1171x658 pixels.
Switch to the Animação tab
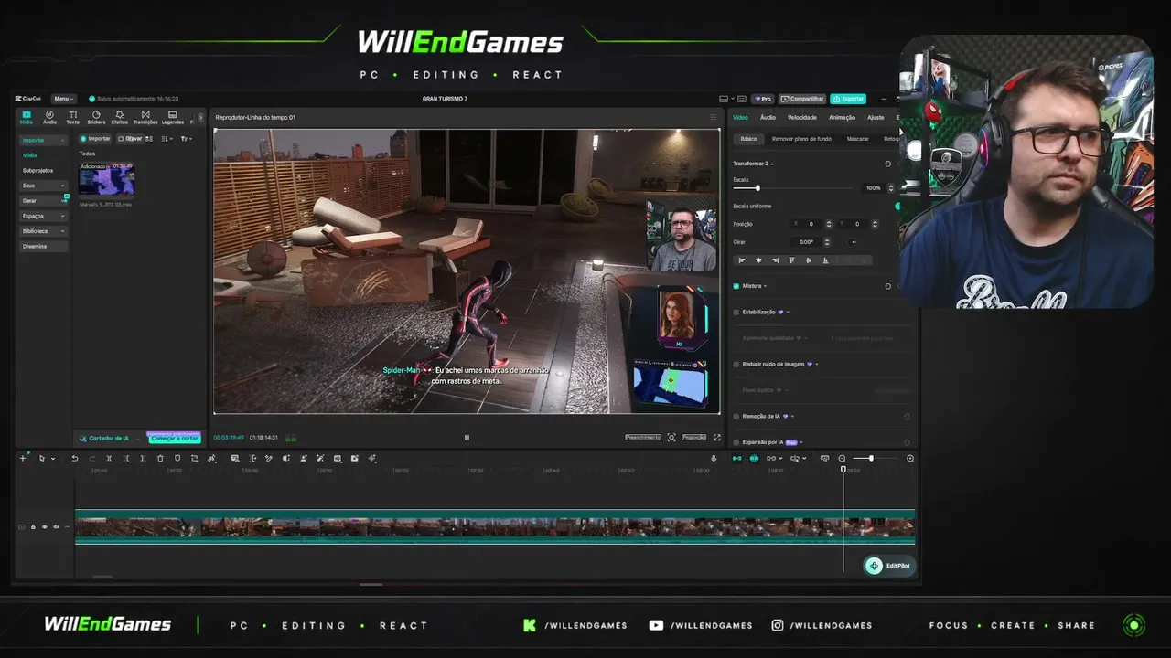pyautogui.click(x=842, y=117)
